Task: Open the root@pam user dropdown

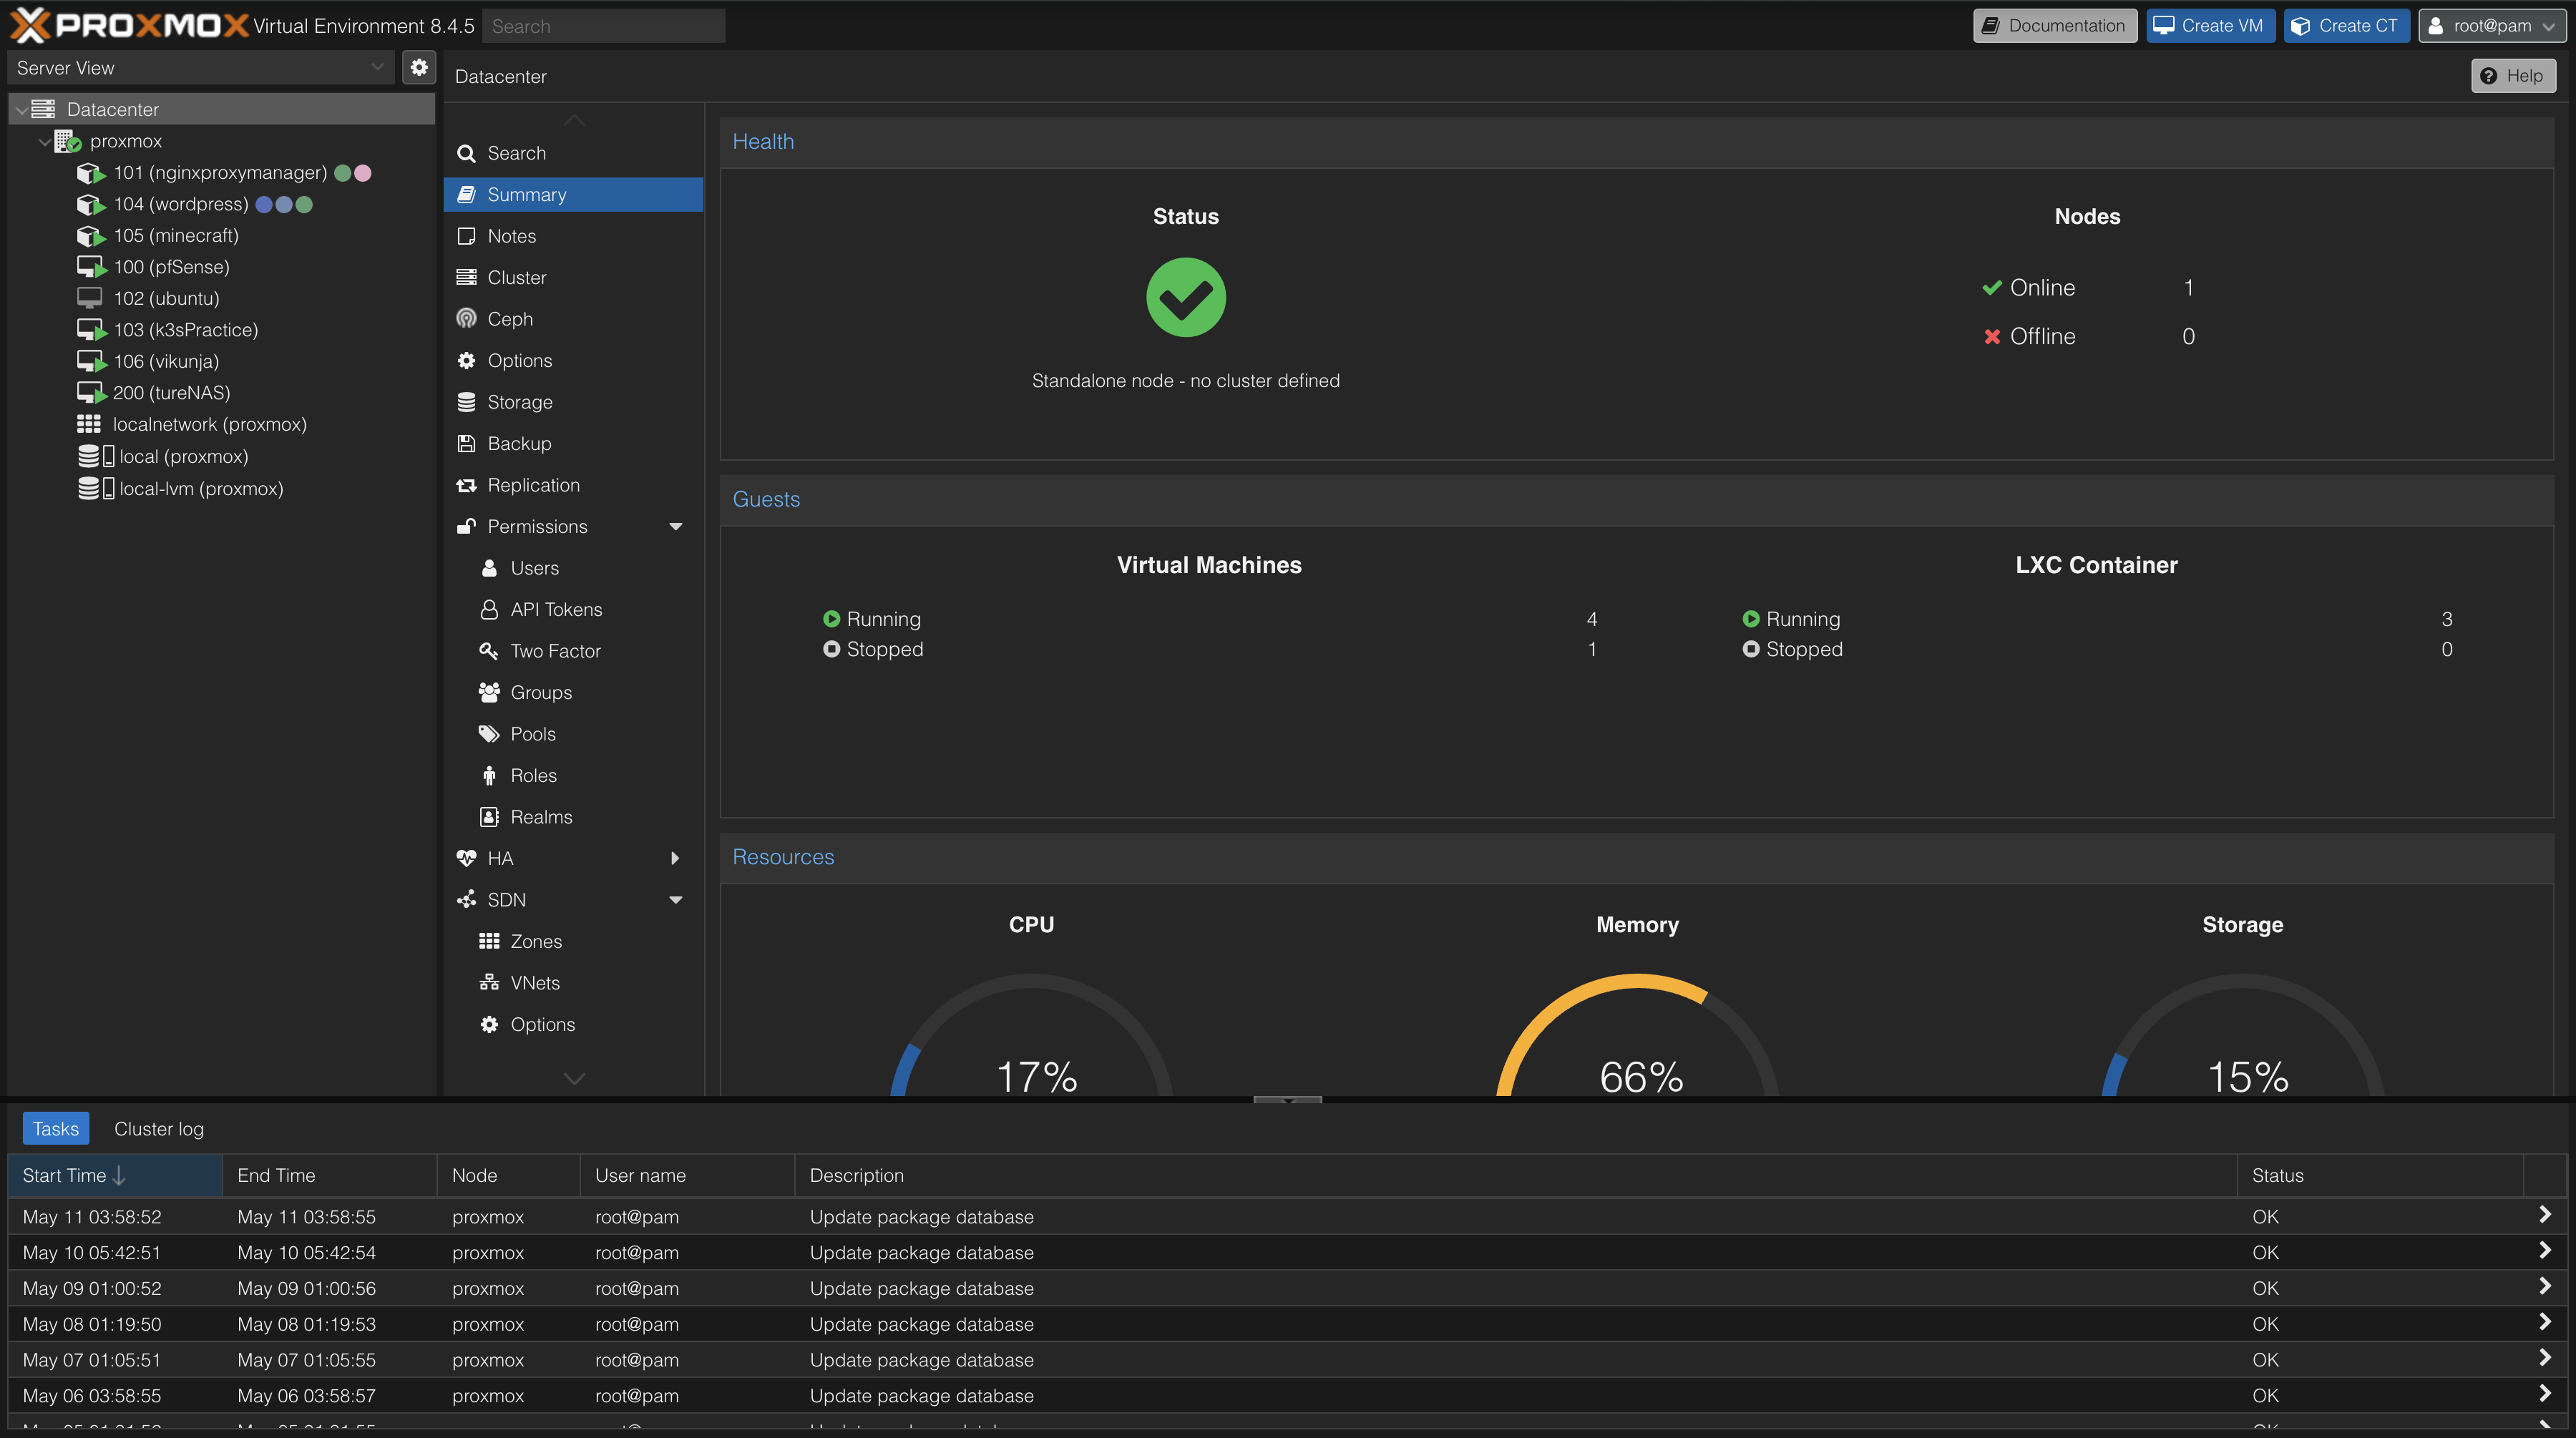Action: click(2491, 26)
